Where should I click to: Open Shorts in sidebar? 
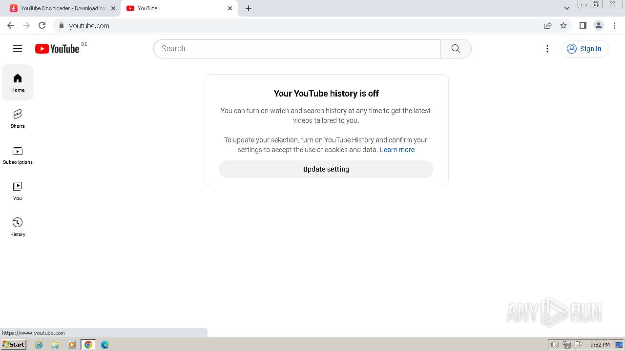coord(18,118)
